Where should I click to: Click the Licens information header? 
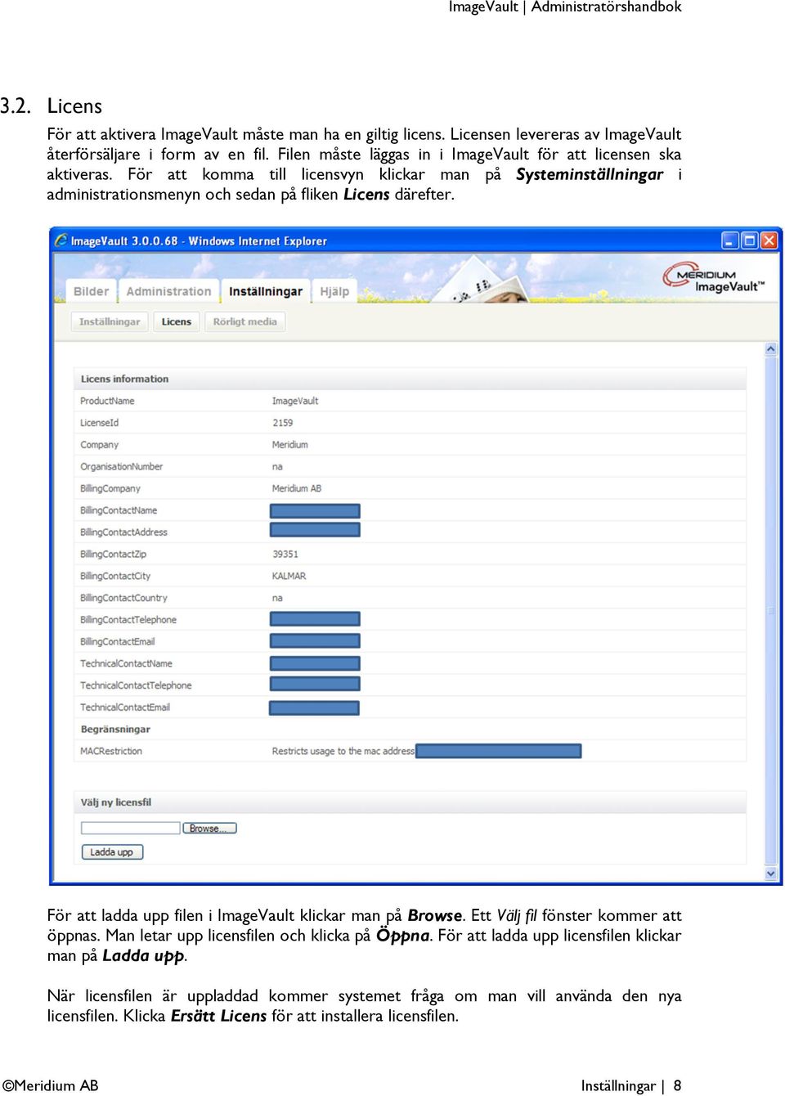[x=124, y=379]
